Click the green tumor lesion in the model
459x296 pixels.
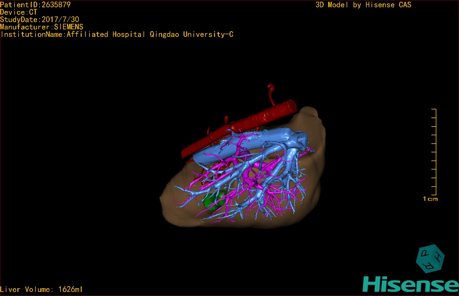coord(214,200)
